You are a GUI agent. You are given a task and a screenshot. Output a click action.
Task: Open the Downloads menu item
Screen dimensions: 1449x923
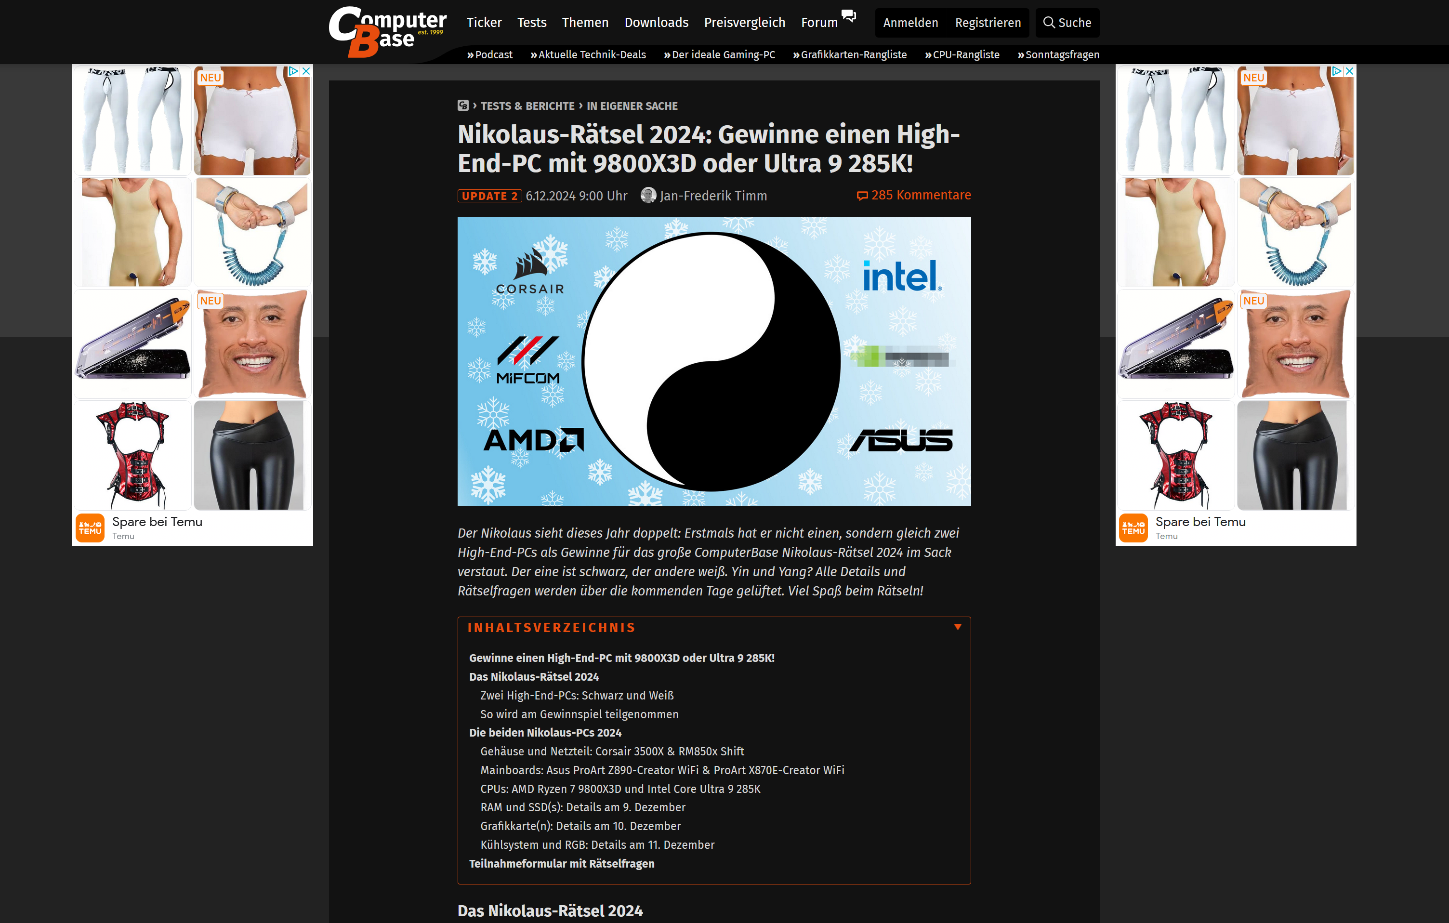[656, 23]
